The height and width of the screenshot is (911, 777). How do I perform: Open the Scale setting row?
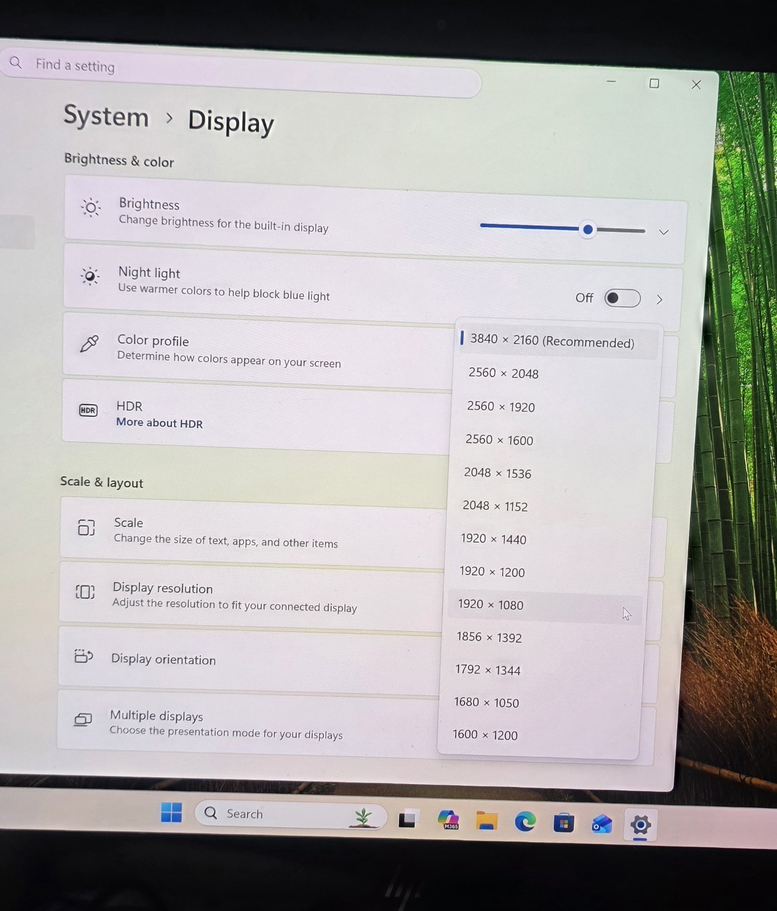coord(253,532)
